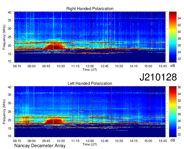Click the 25 MHz tick label on the Right Handed plot
The width and height of the screenshot is (184, 149).
point(10,37)
